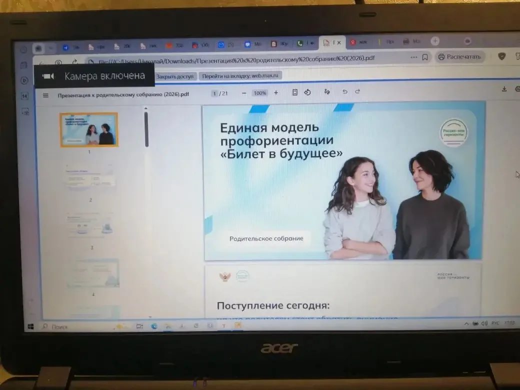
Task: Click the heading Поступление сегодня:
Action: 273,305
